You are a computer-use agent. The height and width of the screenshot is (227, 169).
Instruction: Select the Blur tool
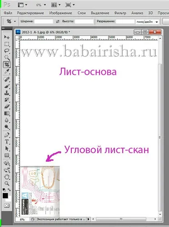(7, 120)
